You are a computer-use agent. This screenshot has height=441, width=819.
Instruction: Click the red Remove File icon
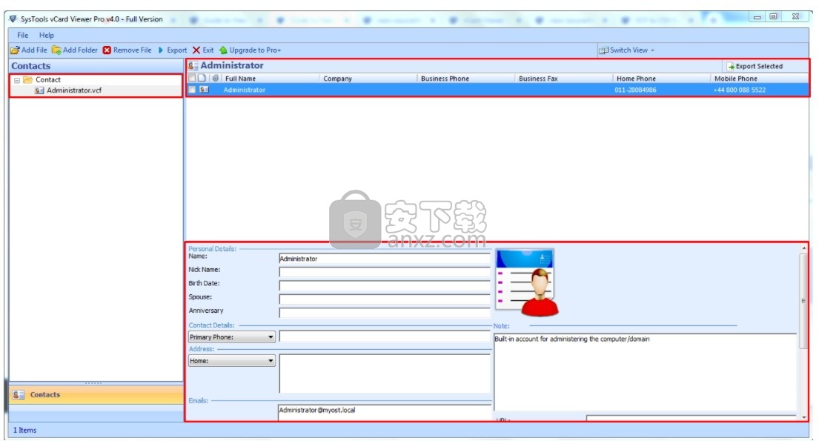107,50
